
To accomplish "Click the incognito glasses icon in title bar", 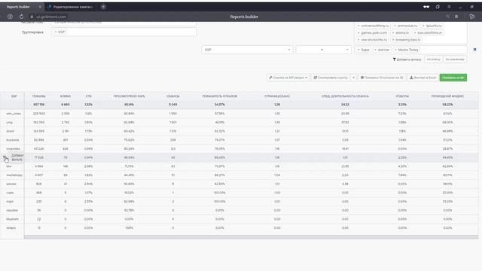I will (426, 7).
